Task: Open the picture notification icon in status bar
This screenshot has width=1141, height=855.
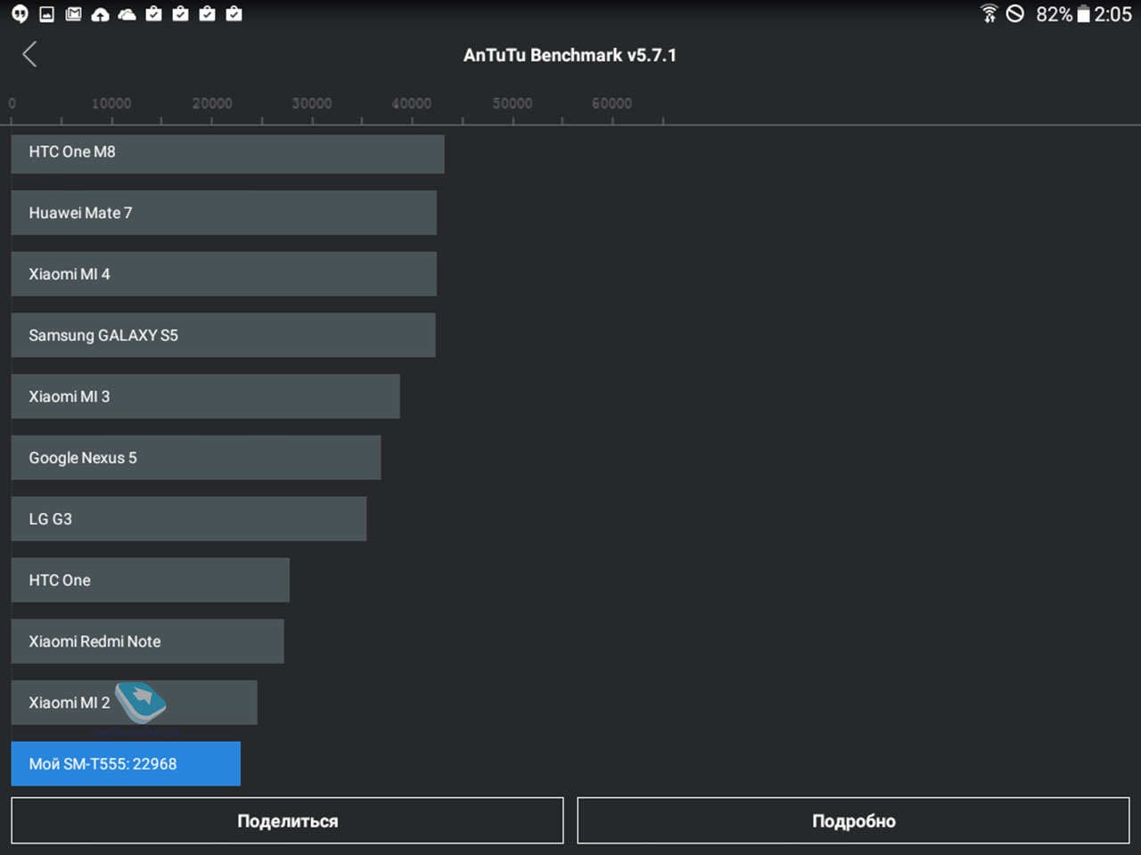Action: [x=46, y=13]
